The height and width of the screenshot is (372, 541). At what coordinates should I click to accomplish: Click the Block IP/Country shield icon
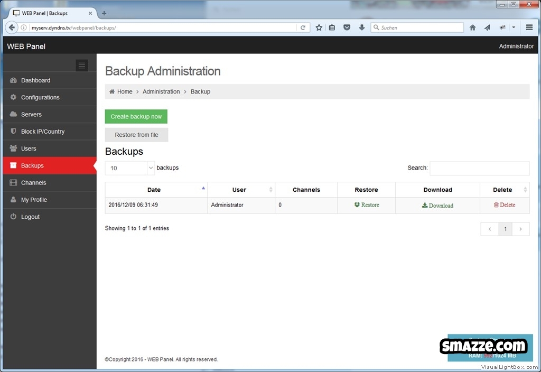pos(13,131)
